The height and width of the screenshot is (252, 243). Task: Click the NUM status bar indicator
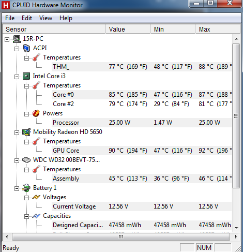tap(204, 248)
